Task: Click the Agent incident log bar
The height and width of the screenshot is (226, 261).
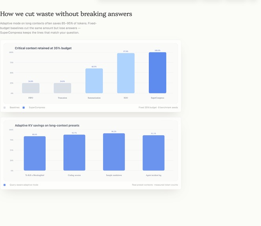Action: (154, 153)
